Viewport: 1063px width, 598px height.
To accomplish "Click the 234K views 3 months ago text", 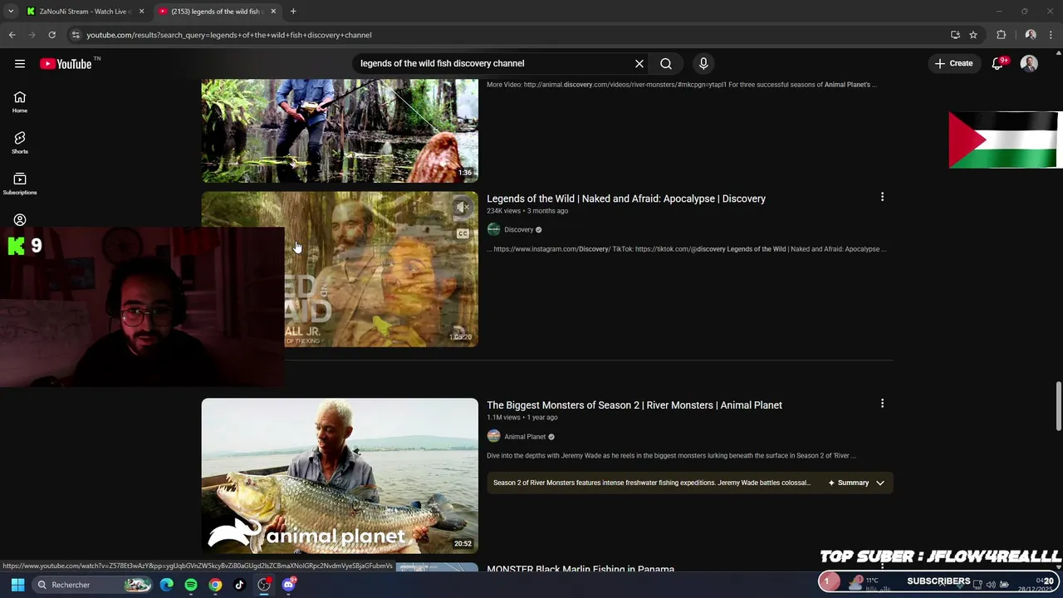I will [x=527, y=211].
